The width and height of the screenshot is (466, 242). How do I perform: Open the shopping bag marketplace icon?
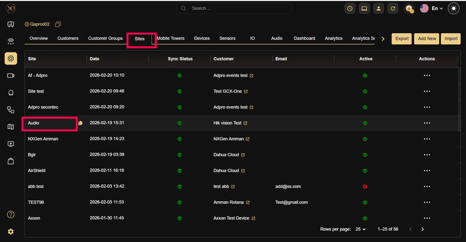coord(10,161)
